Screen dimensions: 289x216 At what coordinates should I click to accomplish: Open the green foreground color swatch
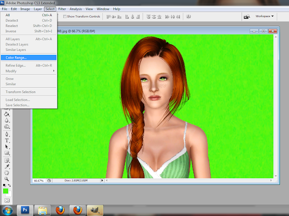click(x=6, y=191)
